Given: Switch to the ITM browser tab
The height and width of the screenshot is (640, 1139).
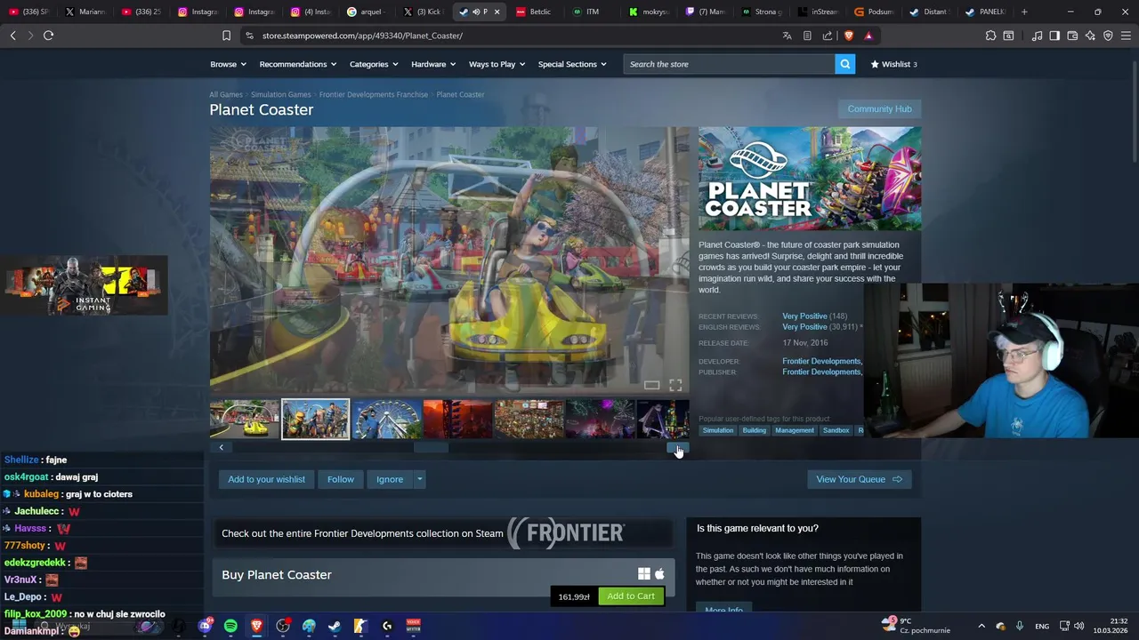Looking at the screenshot, I should 591,12.
